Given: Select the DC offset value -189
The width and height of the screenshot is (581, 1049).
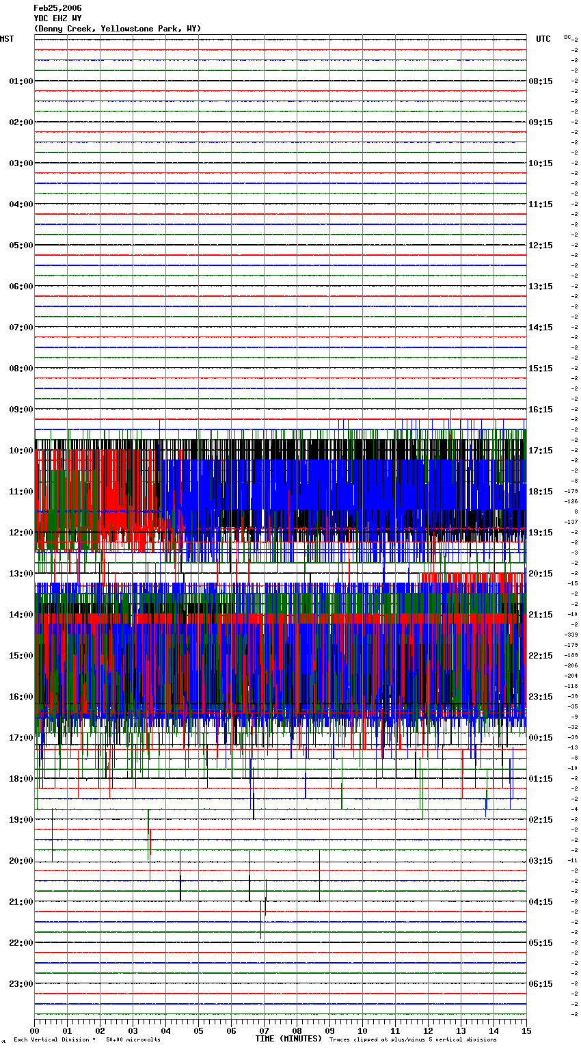Looking at the screenshot, I should click(571, 656).
